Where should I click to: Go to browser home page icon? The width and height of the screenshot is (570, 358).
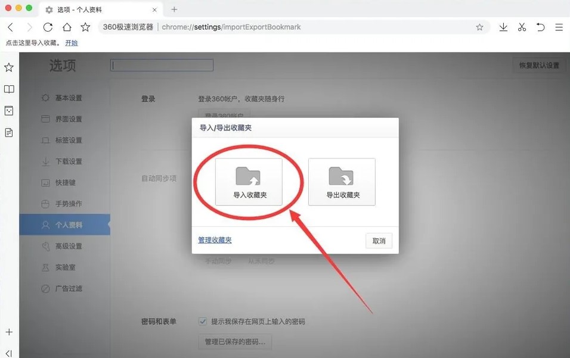coord(67,27)
